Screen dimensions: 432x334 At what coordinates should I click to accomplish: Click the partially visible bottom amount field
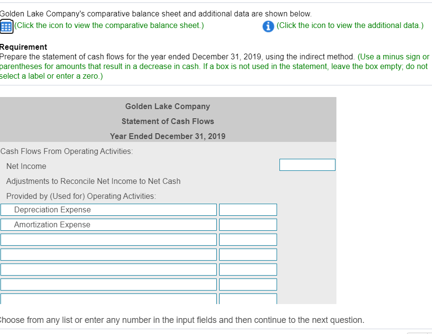pos(247,298)
